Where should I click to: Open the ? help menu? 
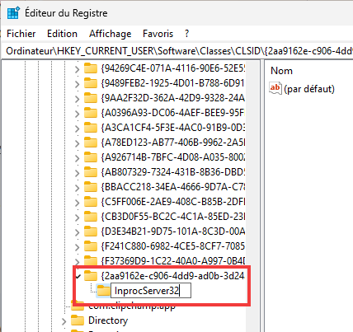point(187,34)
